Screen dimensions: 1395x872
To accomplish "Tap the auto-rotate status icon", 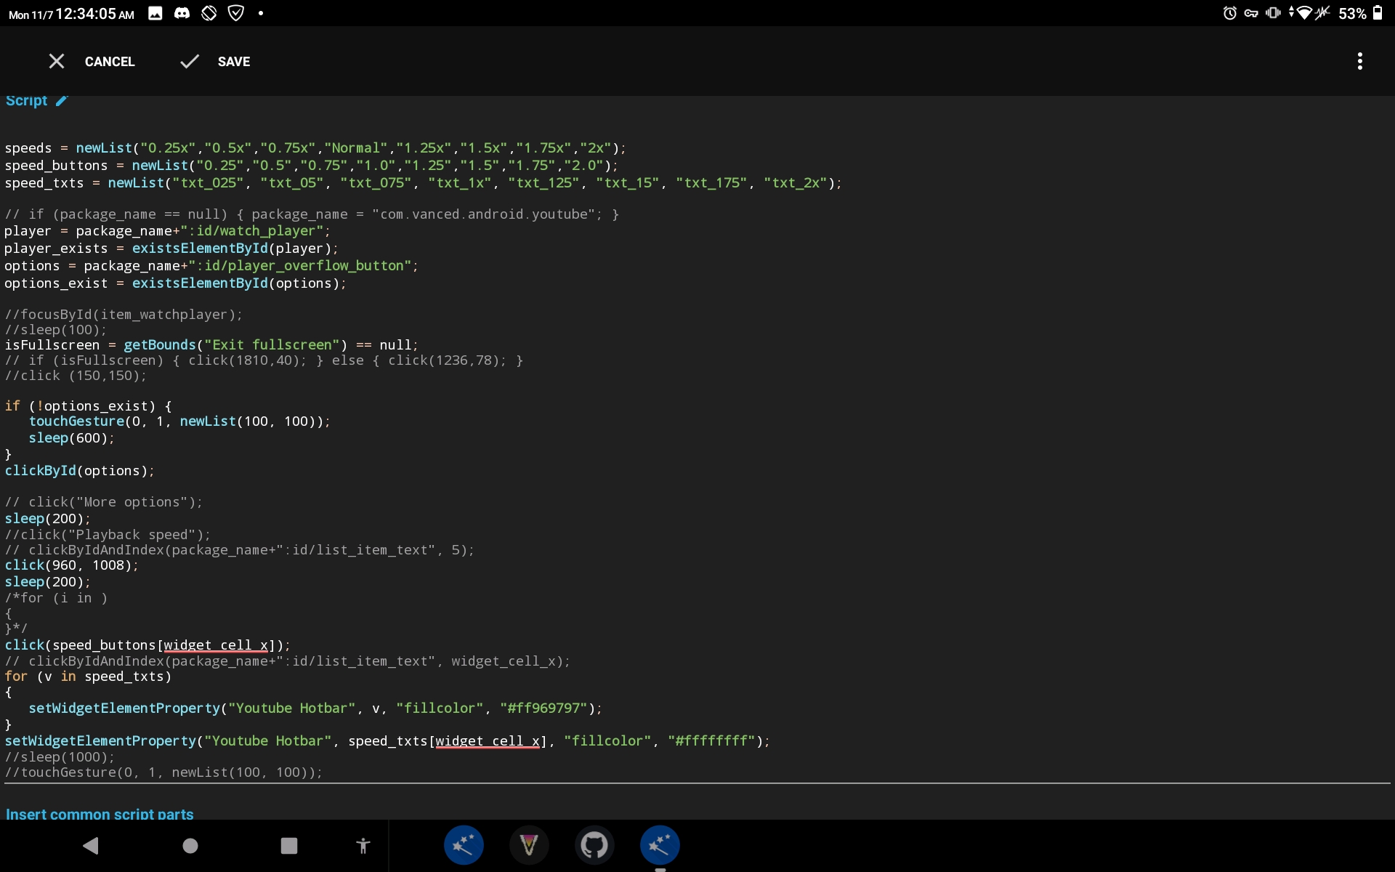I will coord(209,12).
